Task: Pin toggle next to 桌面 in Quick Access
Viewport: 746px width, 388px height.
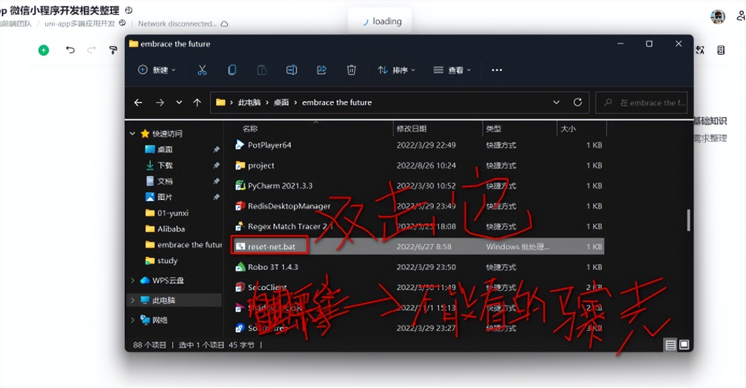Action: 216,149
